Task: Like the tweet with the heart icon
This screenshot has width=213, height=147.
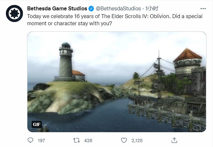Action: [x=124, y=140]
